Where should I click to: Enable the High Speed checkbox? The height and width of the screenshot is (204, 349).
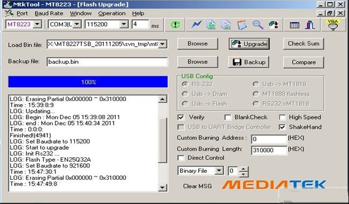[x=282, y=117]
